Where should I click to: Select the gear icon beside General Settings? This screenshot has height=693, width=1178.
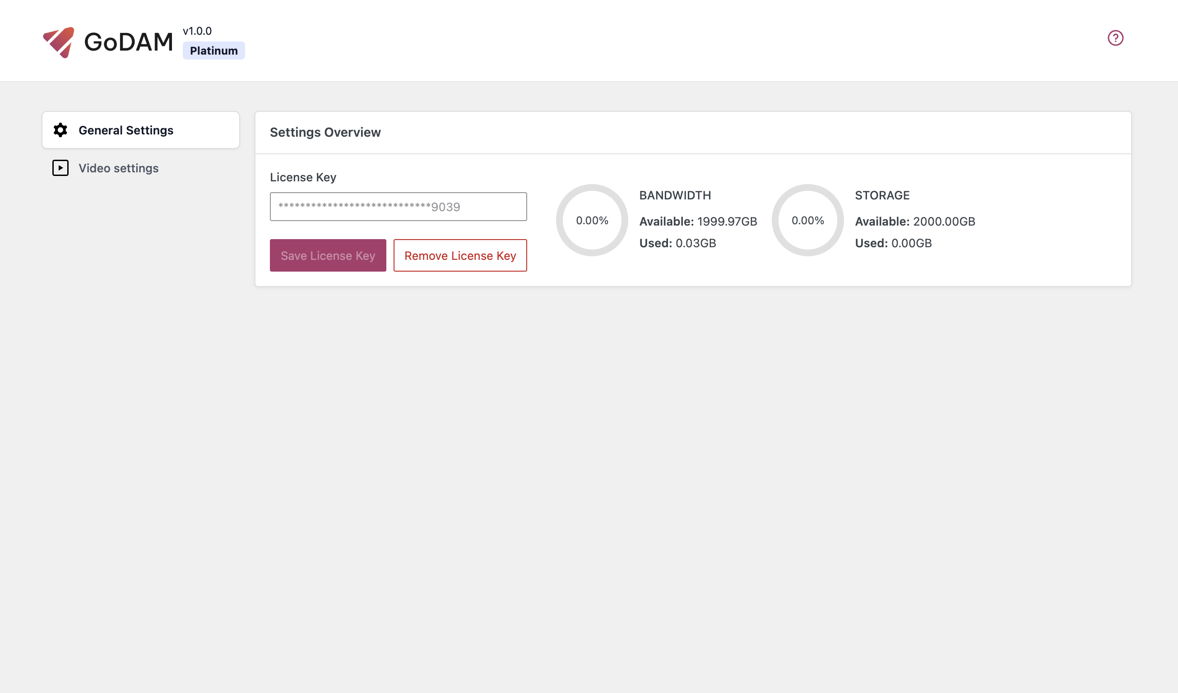pyautogui.click(x=60, y=130)
